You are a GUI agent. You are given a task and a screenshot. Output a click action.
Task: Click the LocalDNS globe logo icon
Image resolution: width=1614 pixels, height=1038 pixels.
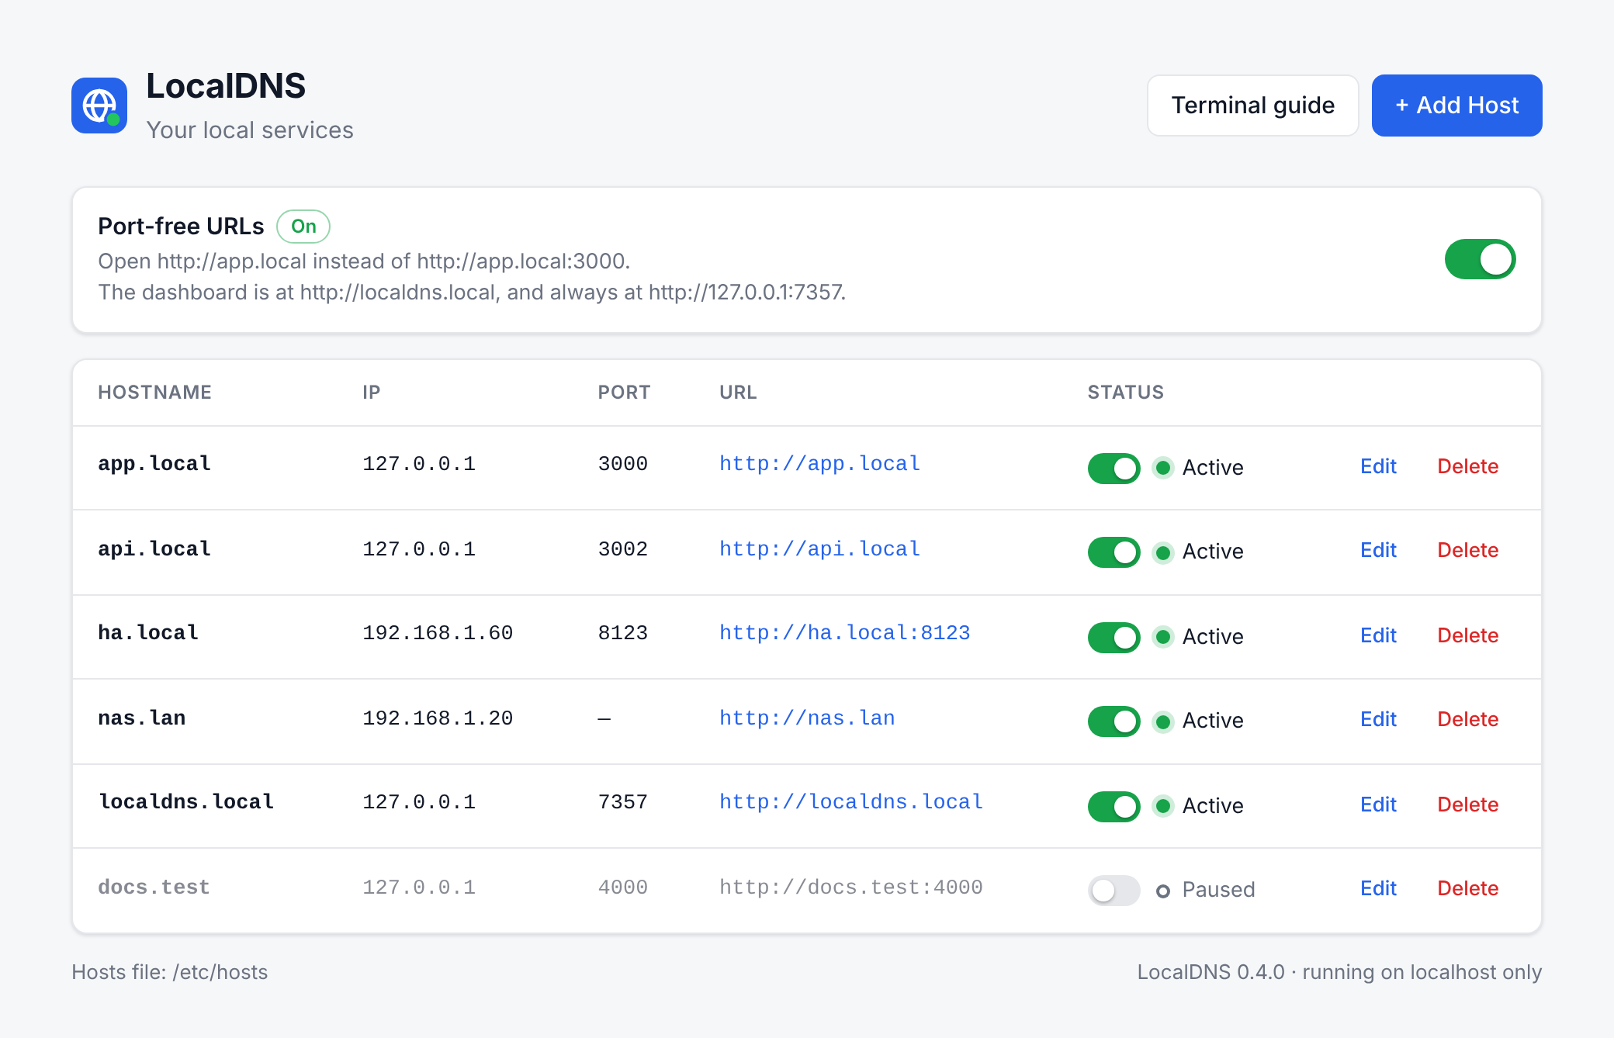(99, 106)
